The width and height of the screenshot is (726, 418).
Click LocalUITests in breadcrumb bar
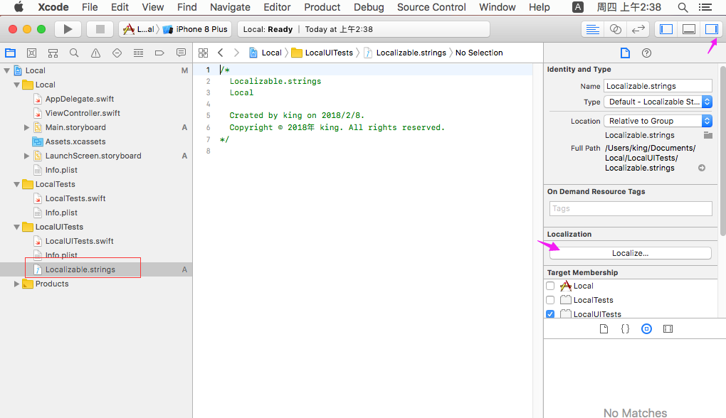click(322, 53)
